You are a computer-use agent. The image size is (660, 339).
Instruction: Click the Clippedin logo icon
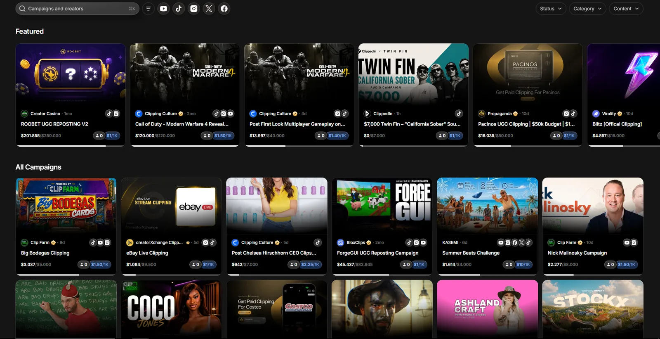(367, 114)
